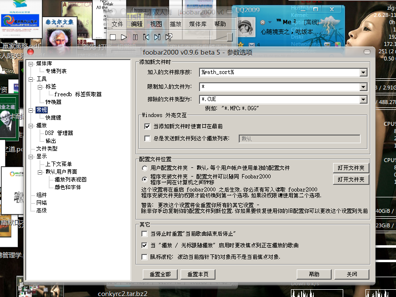
Task: Open the 帮助 menu in foobar2000
Action: click(220, 24)
